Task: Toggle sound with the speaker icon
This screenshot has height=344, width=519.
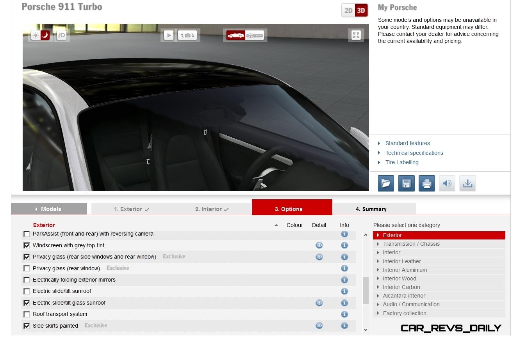Action: [447, 183]
